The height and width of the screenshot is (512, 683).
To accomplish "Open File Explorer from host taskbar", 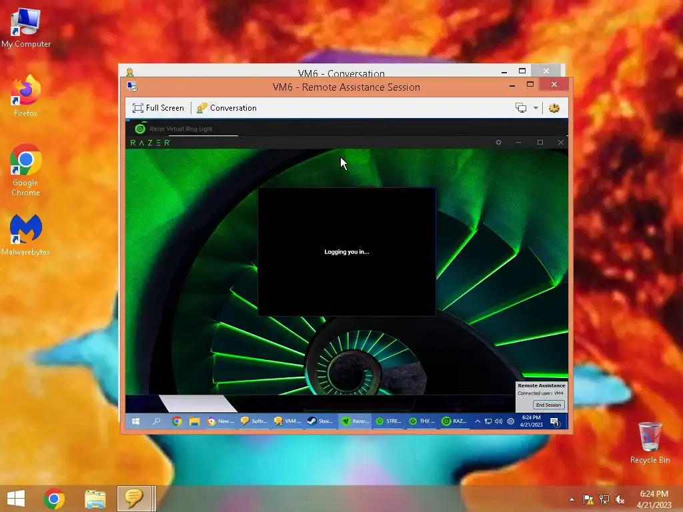I will coord(95,499).
